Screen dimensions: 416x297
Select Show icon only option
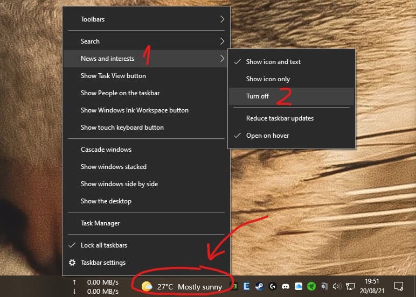tap(292, 79)
